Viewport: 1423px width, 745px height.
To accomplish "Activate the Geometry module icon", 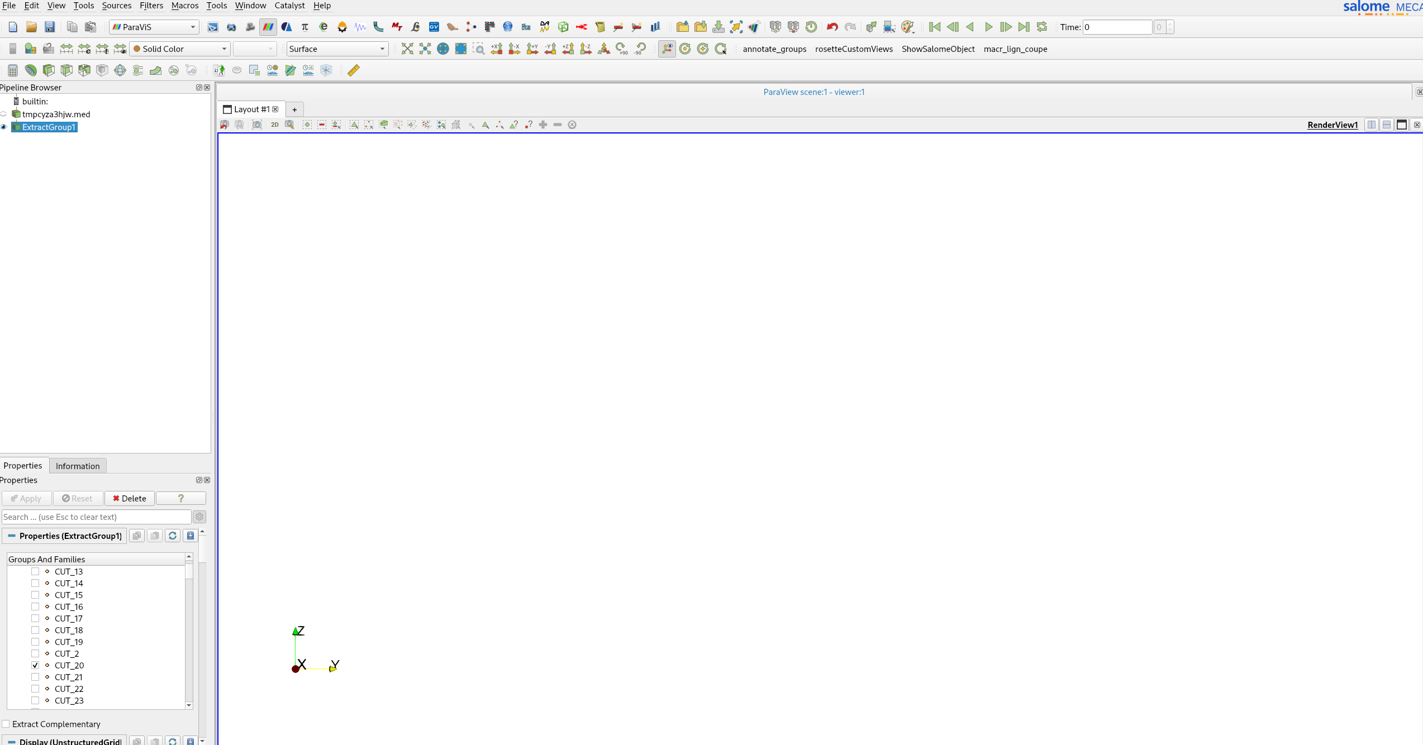I will pyautogui.click(x=231, y=27).
